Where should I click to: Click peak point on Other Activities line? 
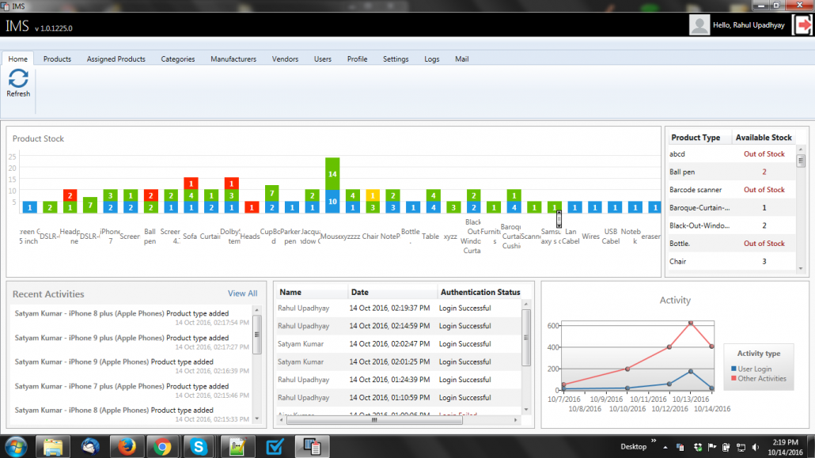pyautogui.click(x=691, y=323)
